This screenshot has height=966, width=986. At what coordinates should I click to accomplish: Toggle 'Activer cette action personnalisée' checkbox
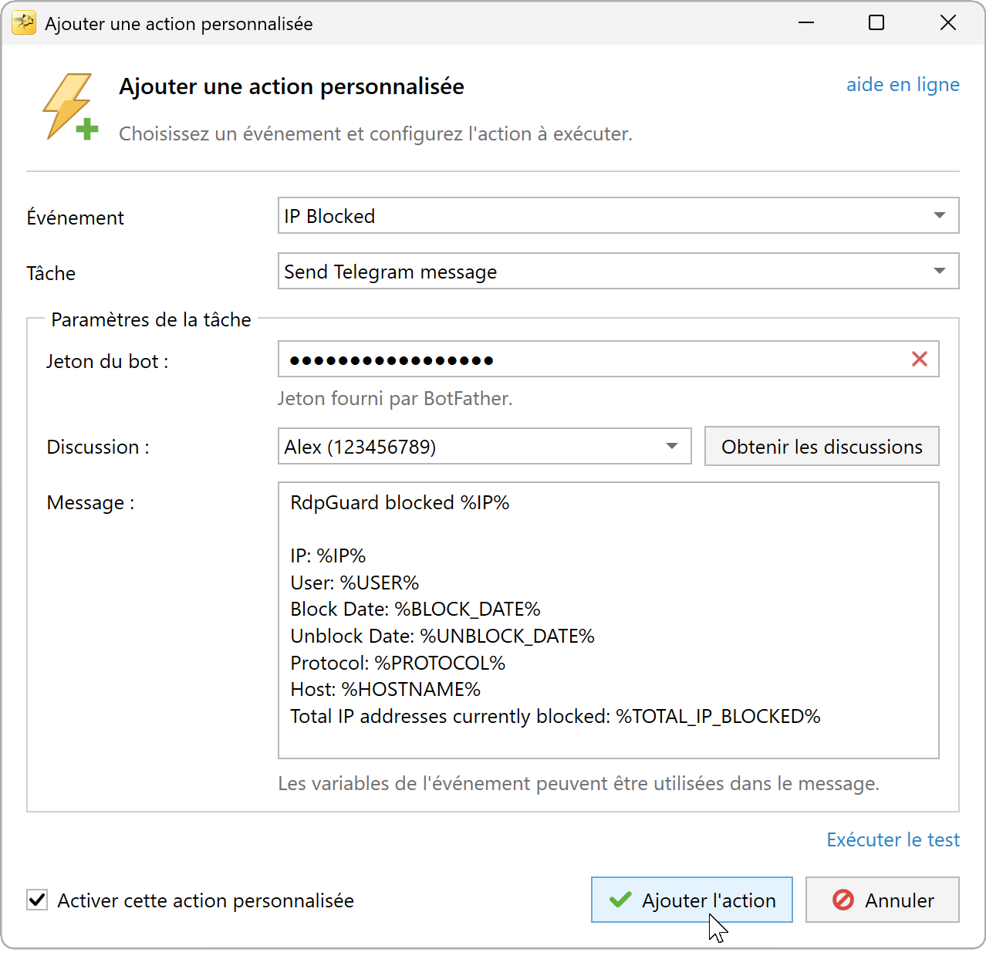(x=37, y=900)
